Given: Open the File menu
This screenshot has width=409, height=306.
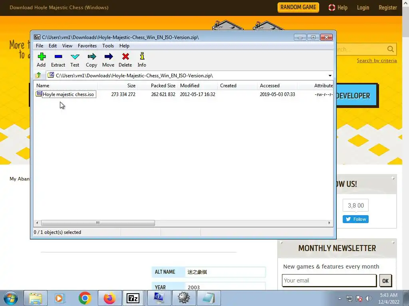Looking at the screenshot, I should pyautogui.click(x=40, y=46).
